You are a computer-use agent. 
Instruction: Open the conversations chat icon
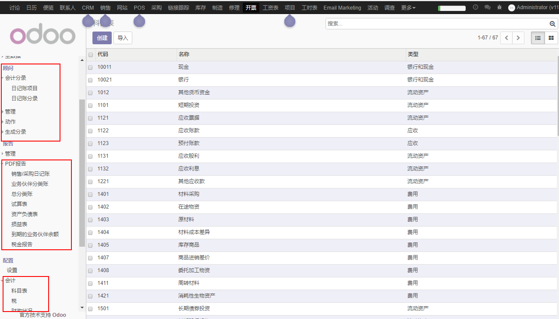487,7
